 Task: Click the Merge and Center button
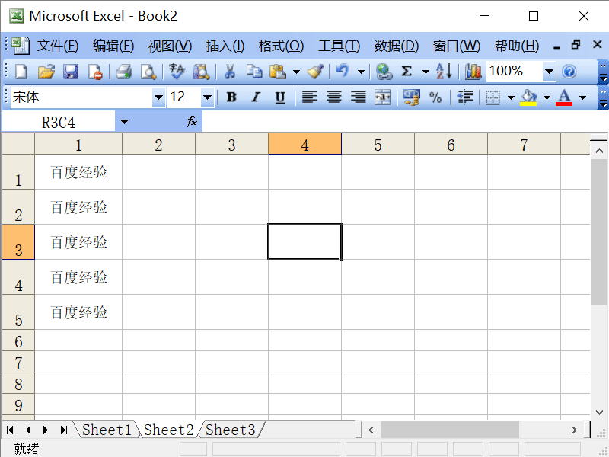(382, 97)
